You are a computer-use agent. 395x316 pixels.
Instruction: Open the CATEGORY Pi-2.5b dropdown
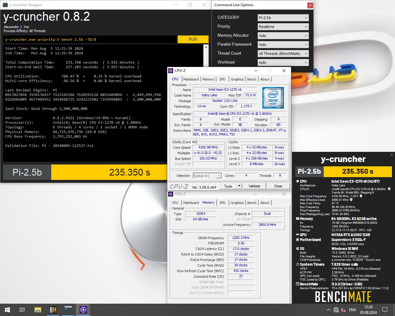(283, 18)
